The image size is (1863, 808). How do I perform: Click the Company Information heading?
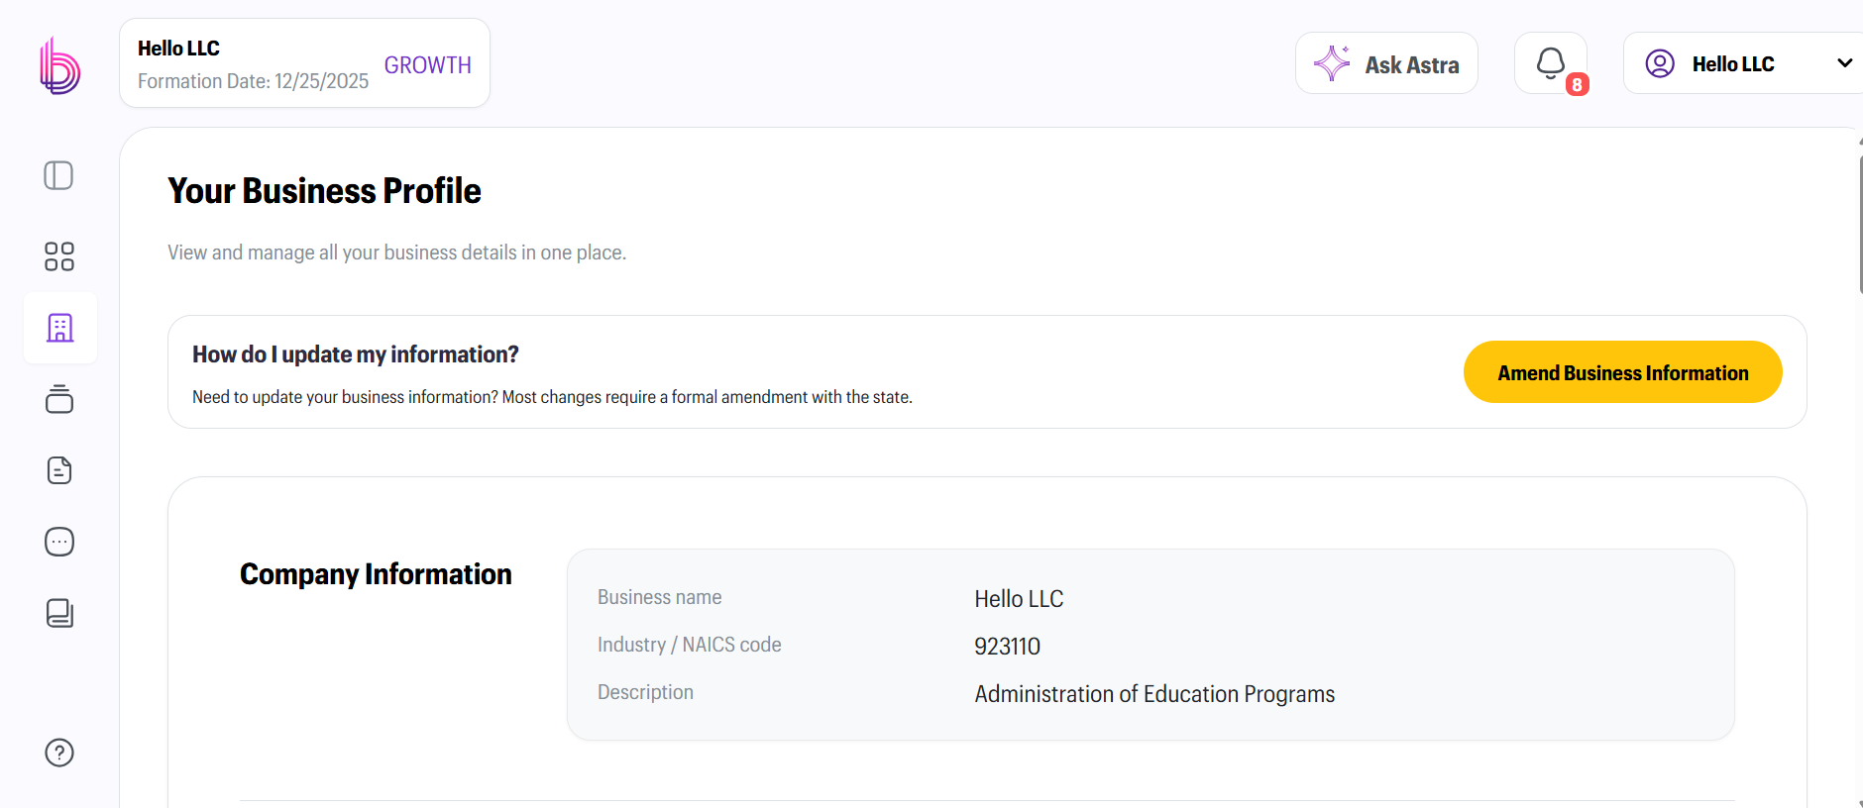click(376, 574)
